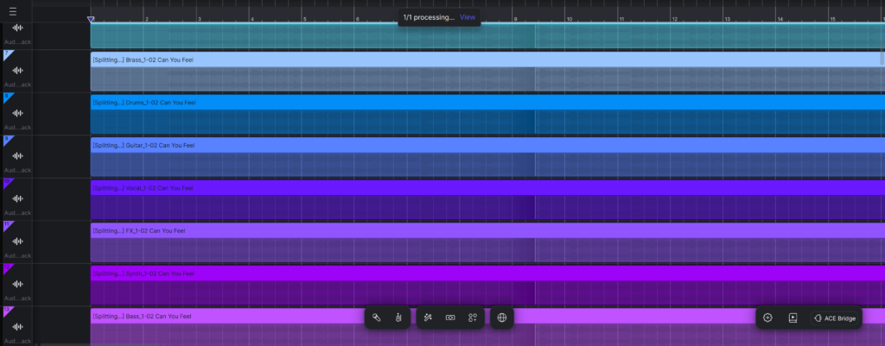
Task: Click the guitar icon in the bottom toolbar
Action: click(398, 318)
